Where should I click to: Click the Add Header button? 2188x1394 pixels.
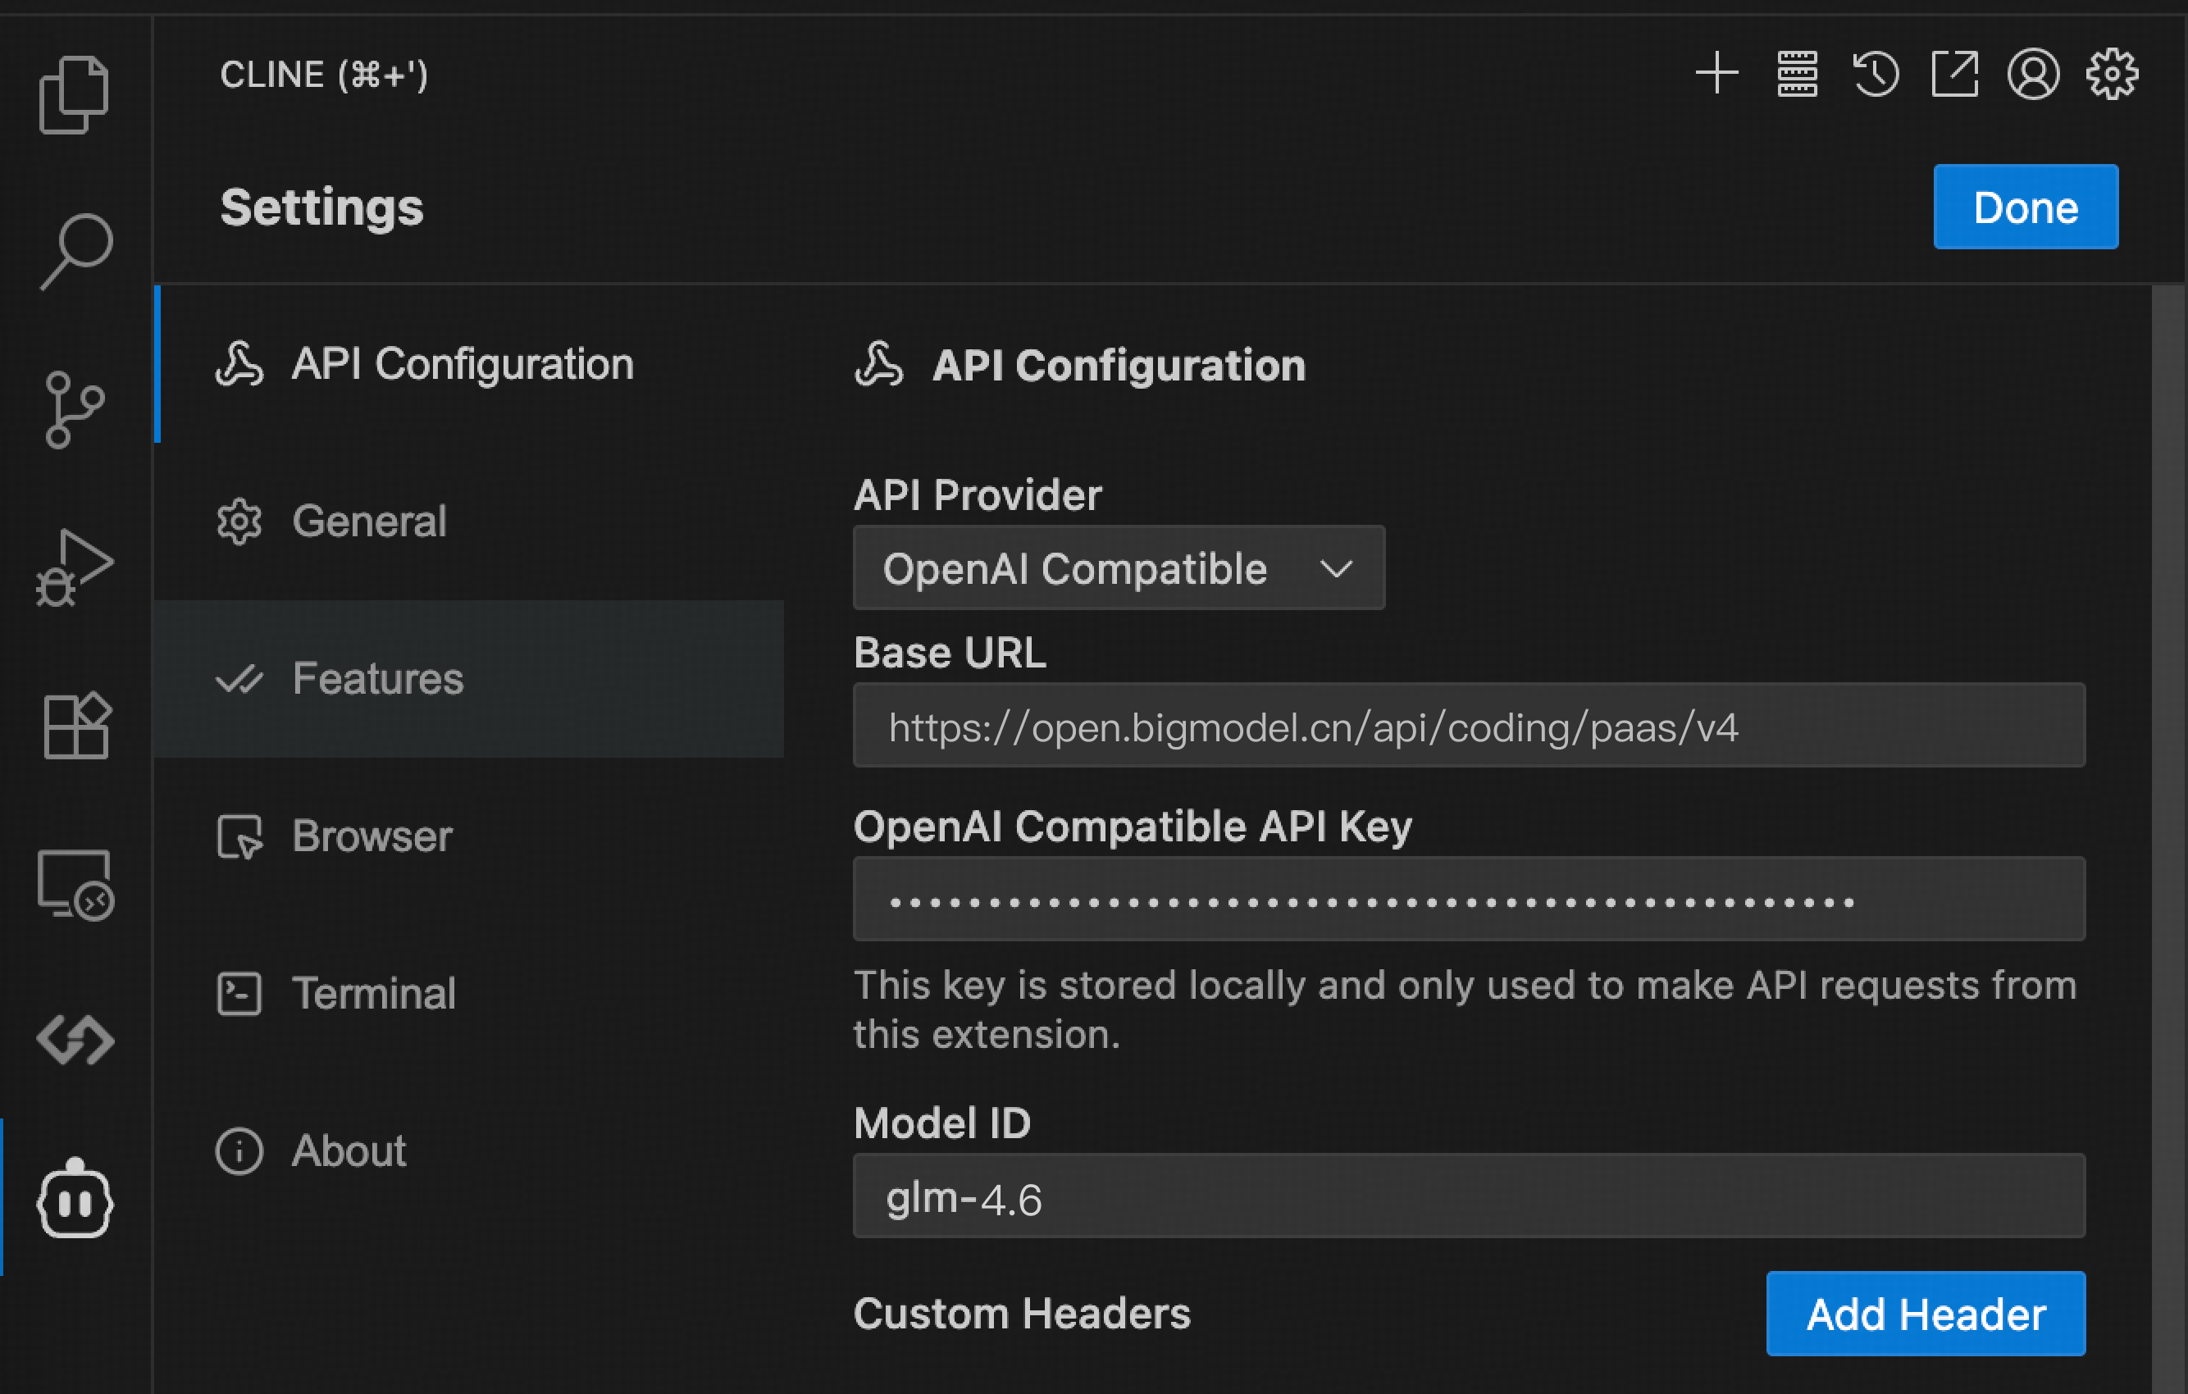tap(1925, 1313)
